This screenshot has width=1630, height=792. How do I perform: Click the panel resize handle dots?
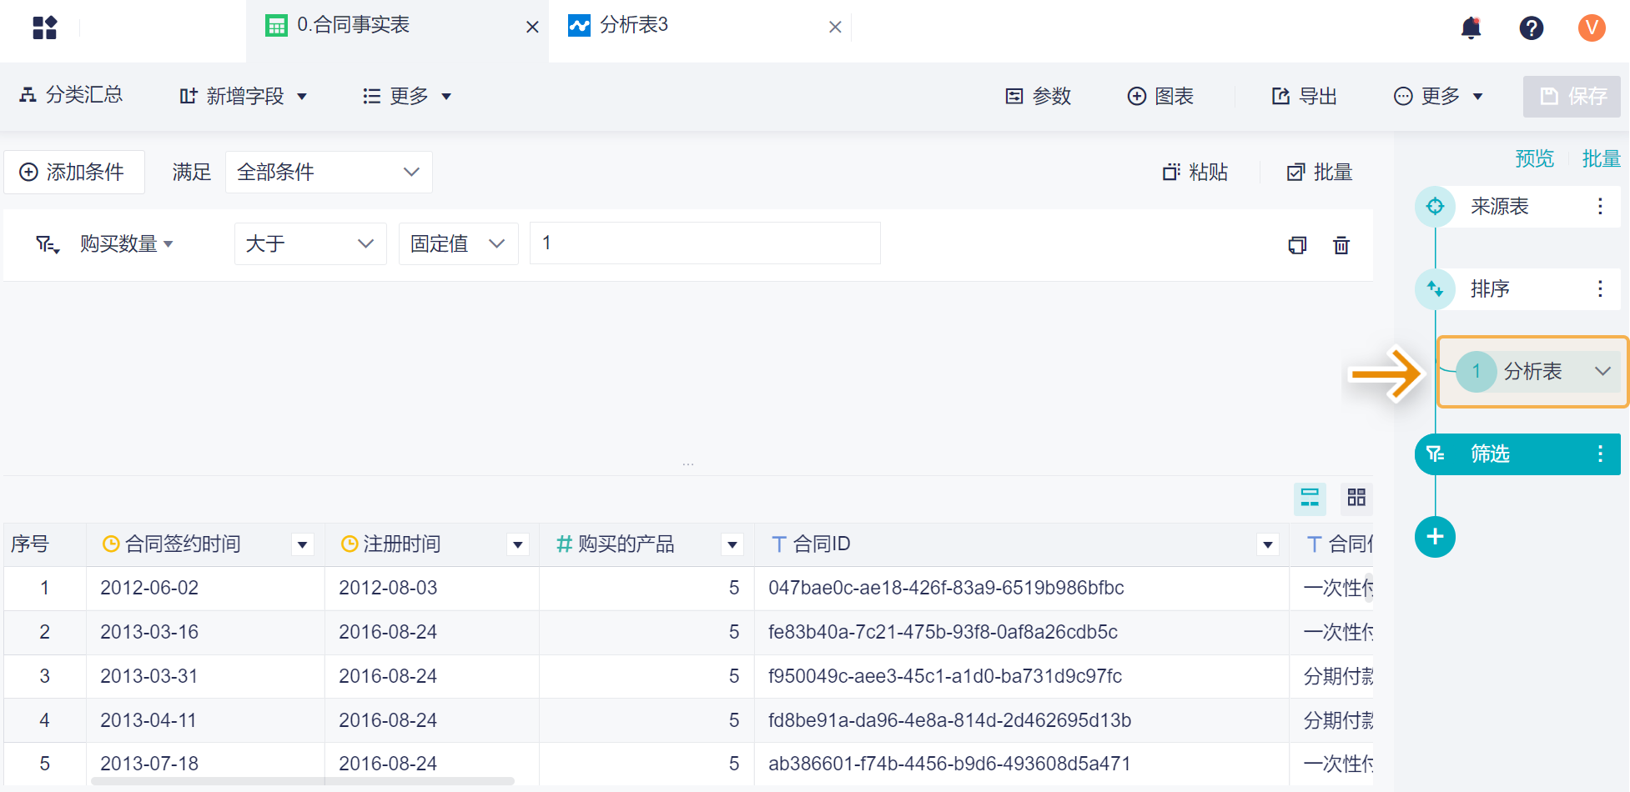(x=688, y=464)
